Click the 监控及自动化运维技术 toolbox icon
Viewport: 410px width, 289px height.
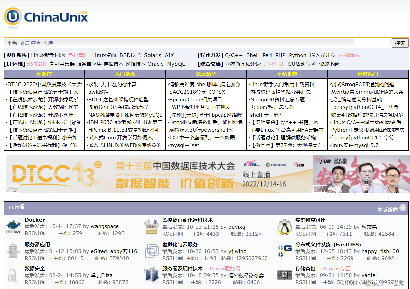coord(152,227)
